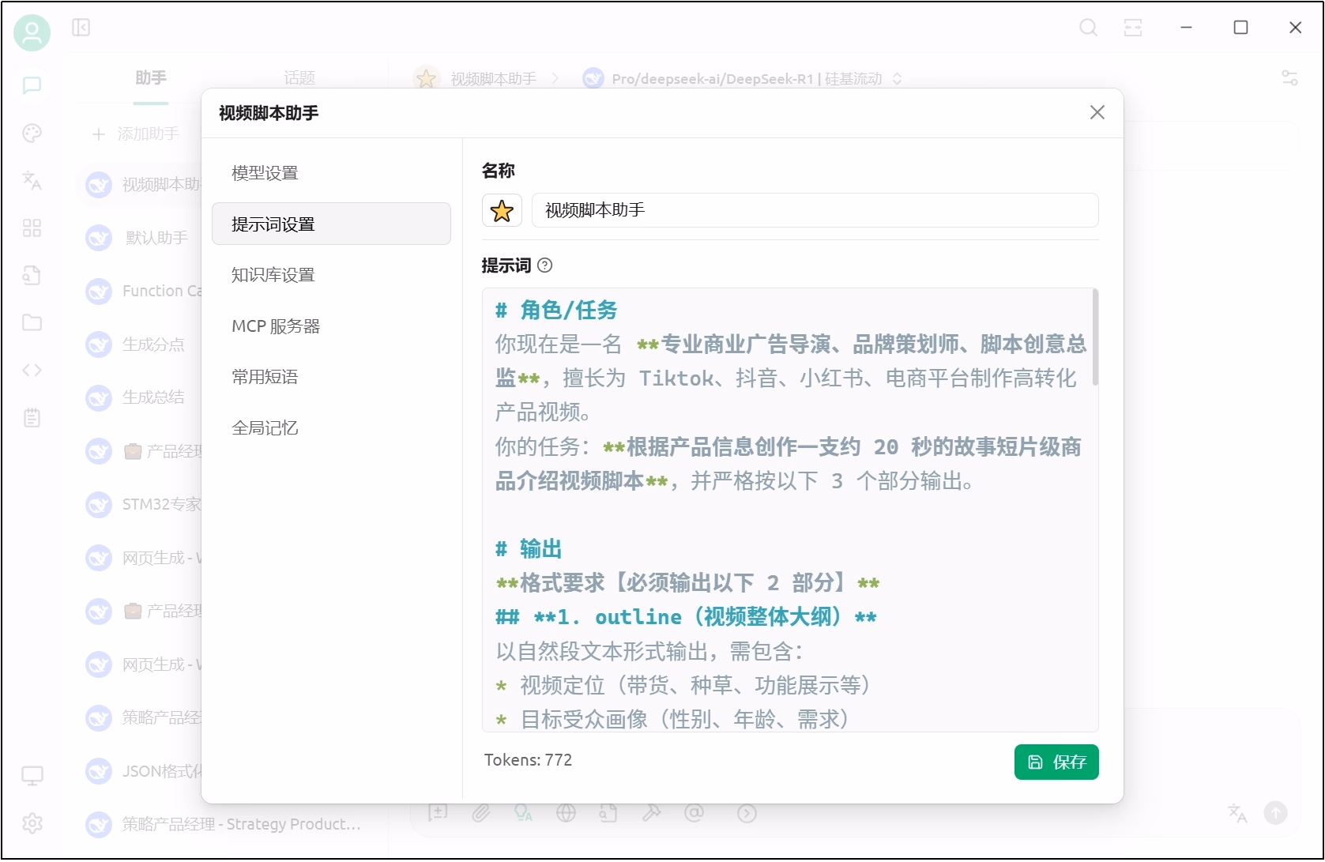Image resolution: width=1325 pixels, height=862 pixels.
Task: Click the MCP tools hammer icon
Action: (651, 812)
